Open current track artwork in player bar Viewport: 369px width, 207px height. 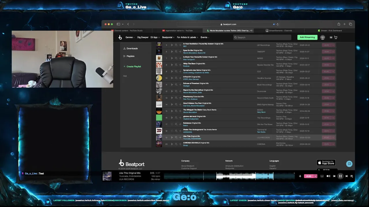coord(107,176)
